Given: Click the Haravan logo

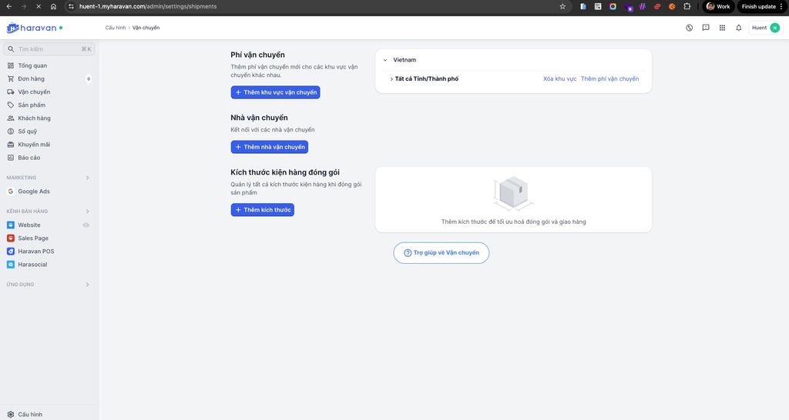Looking at the screenshot, I should pyautogui.click(x=35, y=28).
